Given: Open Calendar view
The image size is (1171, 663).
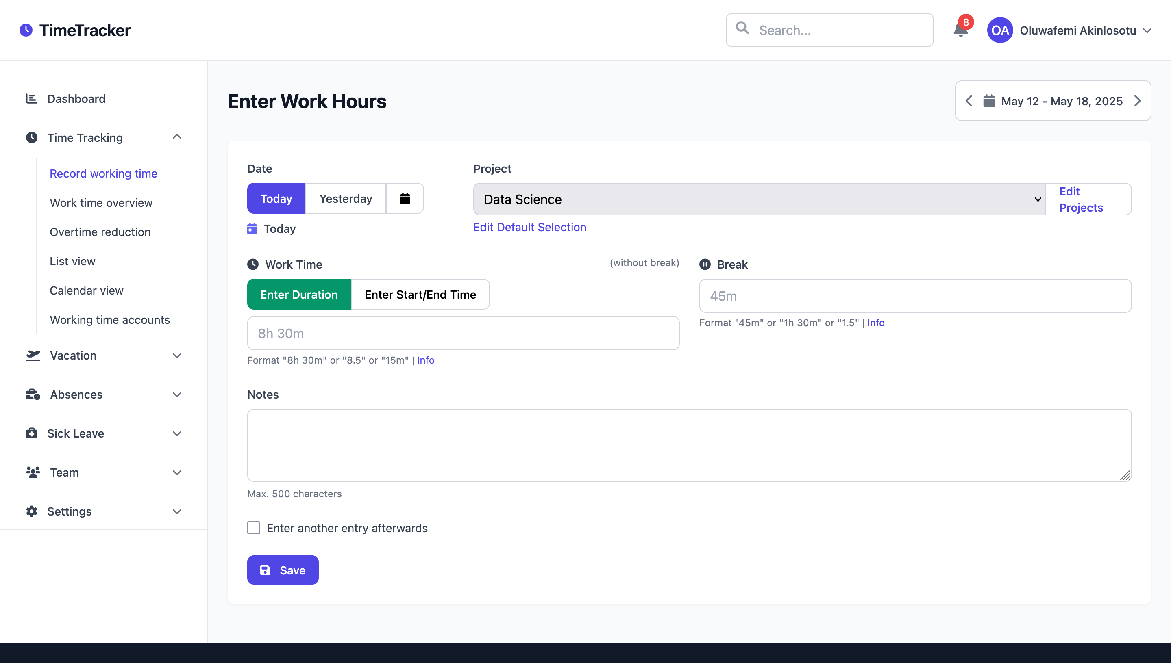Looking at the screenshot, I should pos(87,290).
